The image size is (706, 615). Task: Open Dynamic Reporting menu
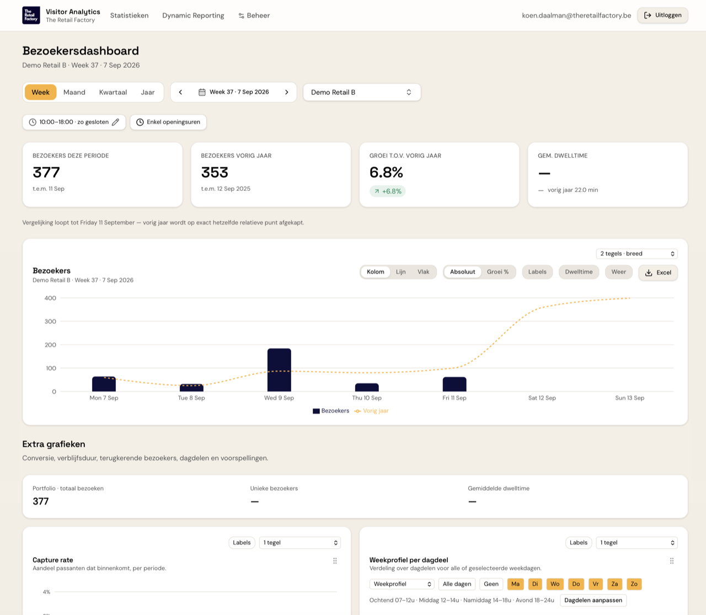193,15
